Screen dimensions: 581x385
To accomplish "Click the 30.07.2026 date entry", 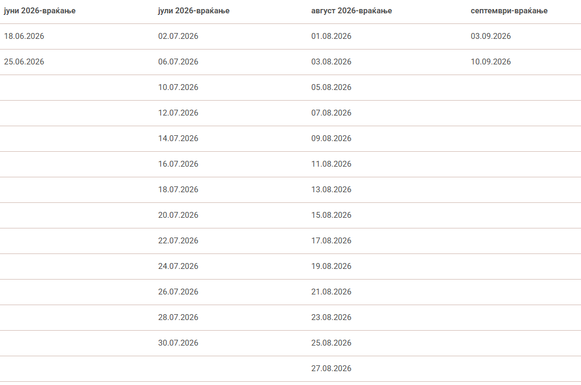I will click(178, 343).
